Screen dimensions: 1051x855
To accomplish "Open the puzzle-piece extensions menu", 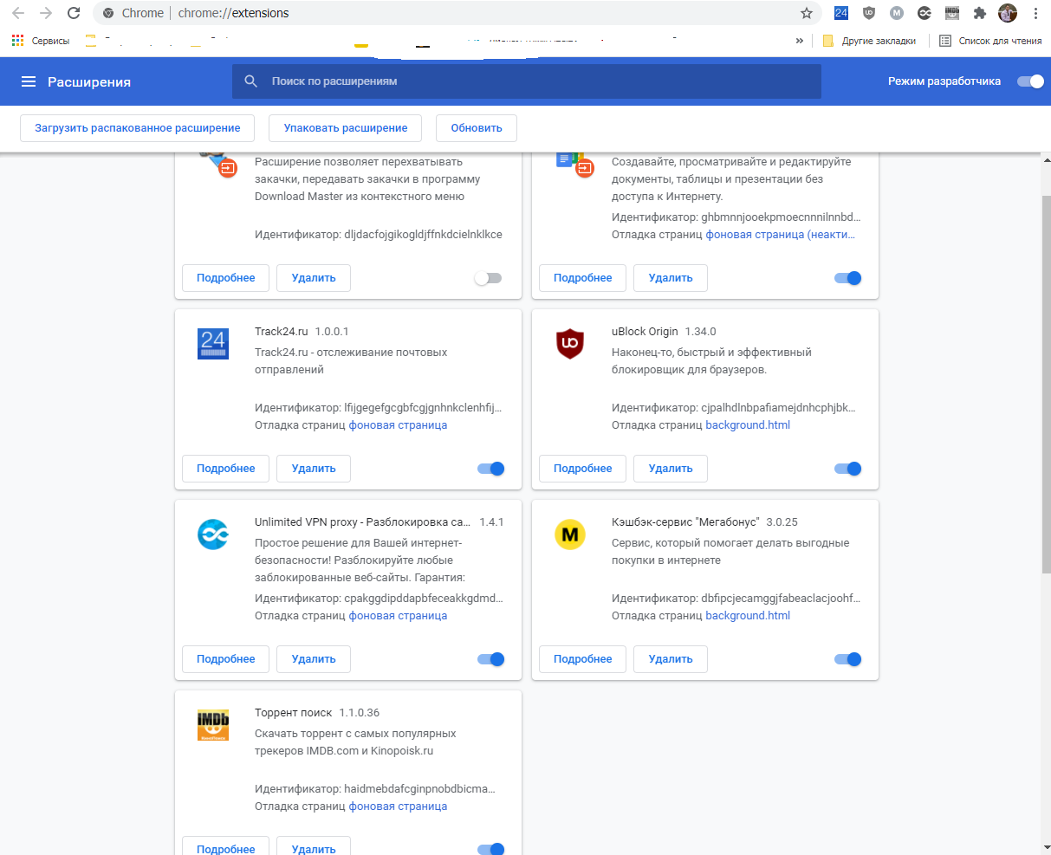I will click(980, 13).
